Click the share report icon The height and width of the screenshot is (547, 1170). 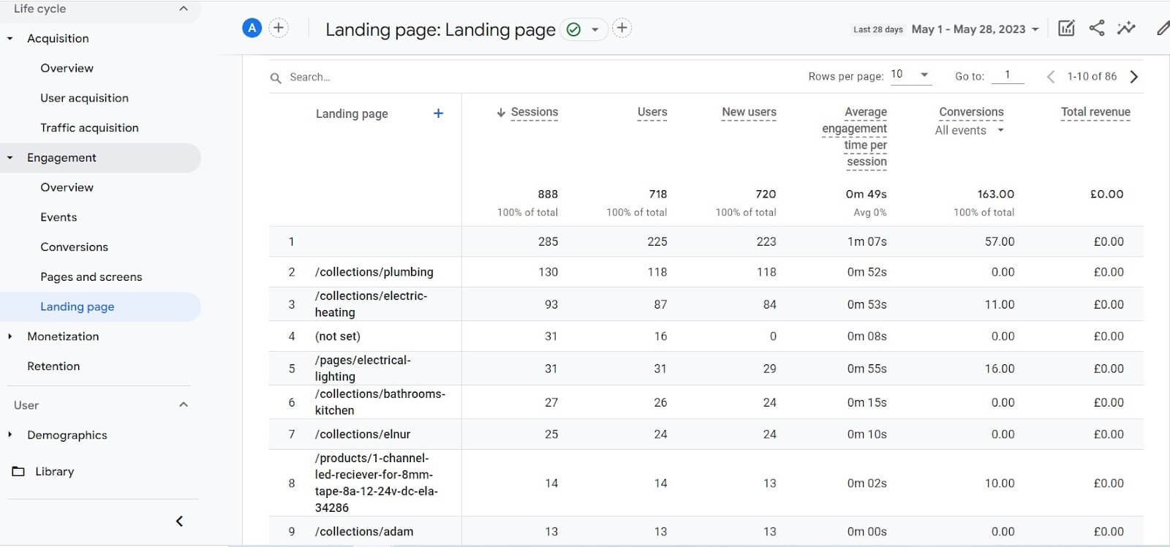coord(1096,29)
